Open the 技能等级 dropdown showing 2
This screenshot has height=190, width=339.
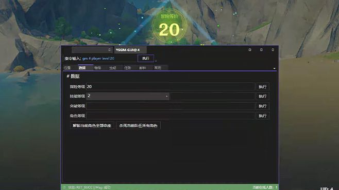[x=128, y=96]
